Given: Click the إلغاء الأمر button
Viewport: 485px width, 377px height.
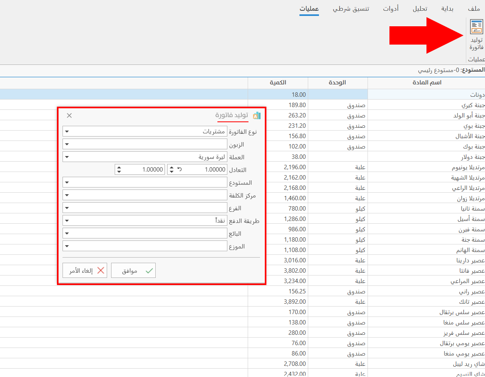Looking at the screenshot, I should click(x=85, y=270).
